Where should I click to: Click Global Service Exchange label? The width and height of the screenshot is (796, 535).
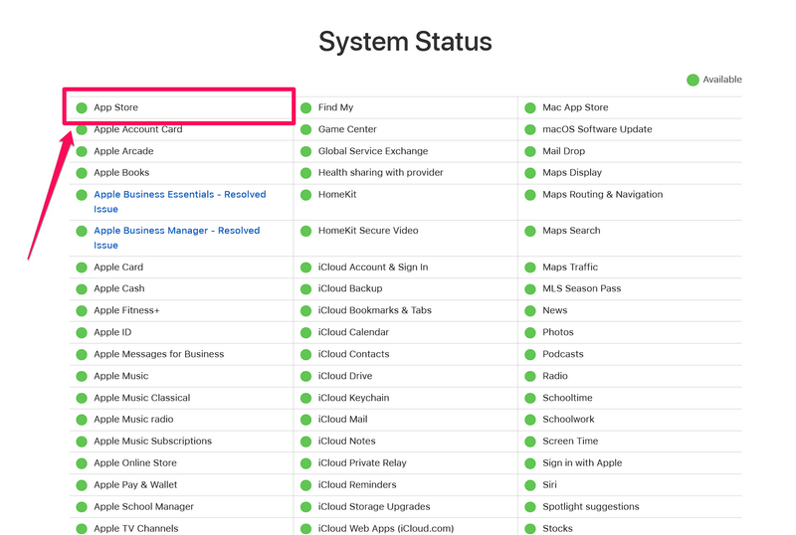tap(373, 151)
